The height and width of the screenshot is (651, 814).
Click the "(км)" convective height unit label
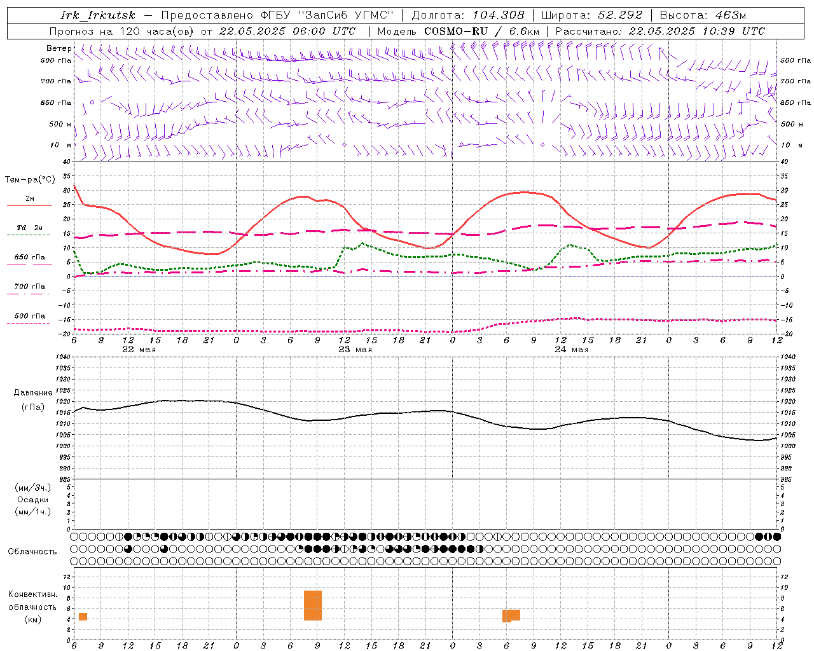[x=33, y=619]
